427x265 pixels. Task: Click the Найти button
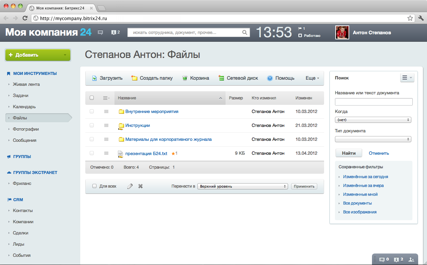click(349, 153)
